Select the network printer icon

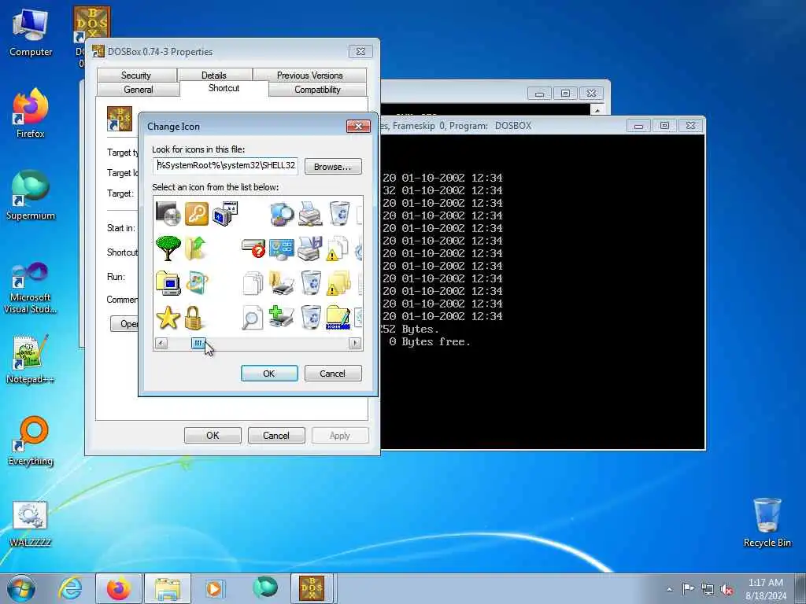[310, 213]
